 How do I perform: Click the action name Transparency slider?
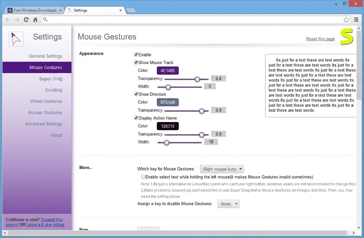tap(186, 134)
